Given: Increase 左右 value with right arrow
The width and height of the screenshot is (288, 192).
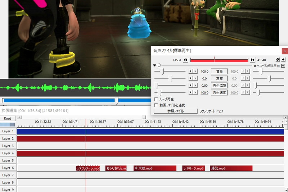Looking at the screenshot, I should 195,78.
